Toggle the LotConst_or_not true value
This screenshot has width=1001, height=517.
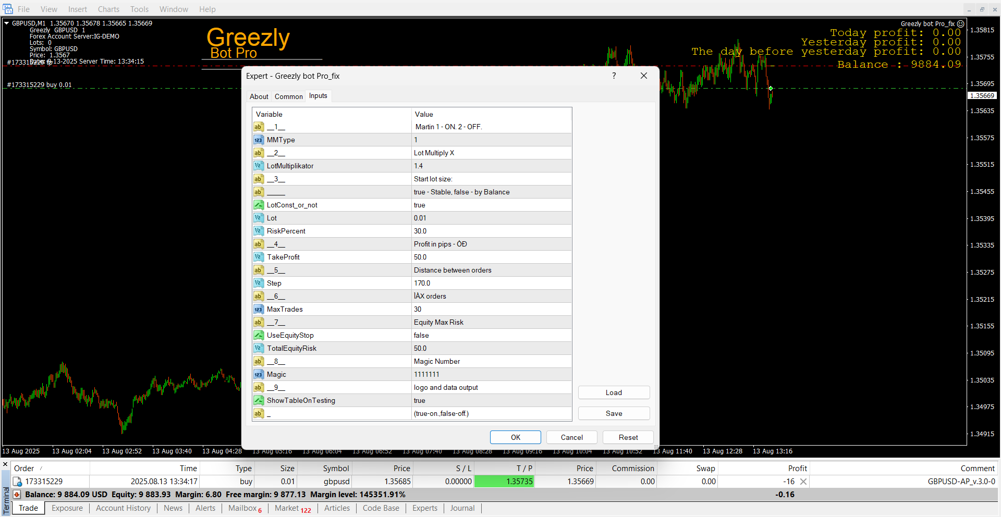pyautogui.click(x=490, y=205)
